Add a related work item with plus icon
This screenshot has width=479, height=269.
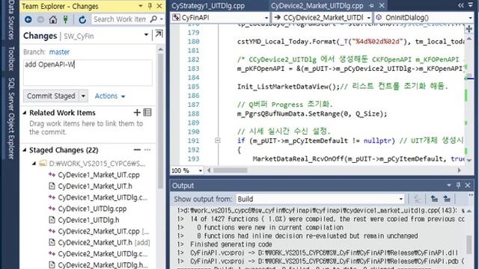click(137, 113)
